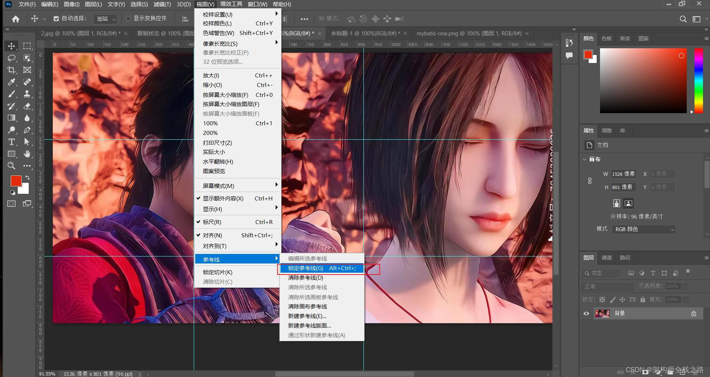Screen dimensions: 710x377
Task: Choose 新建参考线版面... menu entry
Action: pyautogui.click(x=322, y=326)
